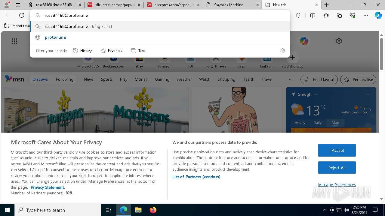Open Browser essentials heart icon
Image resolution: width=385 pixels, height=216 pixels.
point(353,15)
